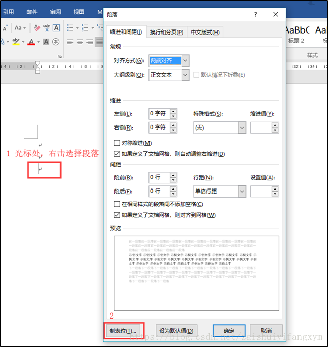Click the 左侧 indent value field
This screenshot has height=347, width=328.
point(160,114)
